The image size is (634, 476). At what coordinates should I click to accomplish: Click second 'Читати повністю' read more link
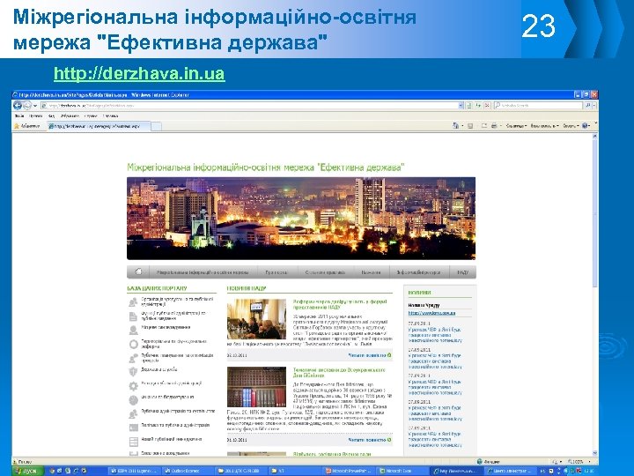[x=370, y=440]
